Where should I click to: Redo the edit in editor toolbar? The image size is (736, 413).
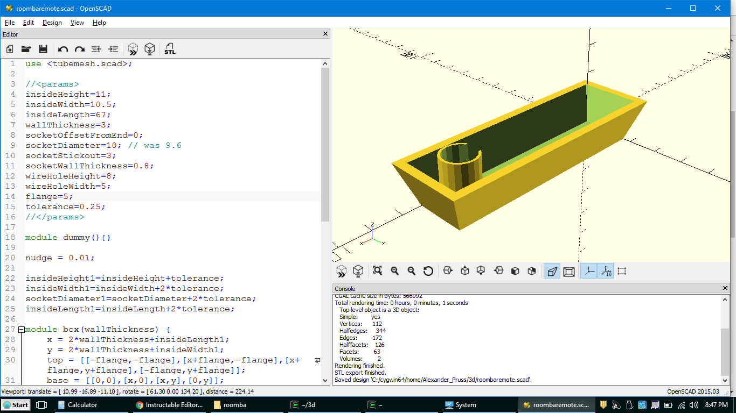[80, 49]
